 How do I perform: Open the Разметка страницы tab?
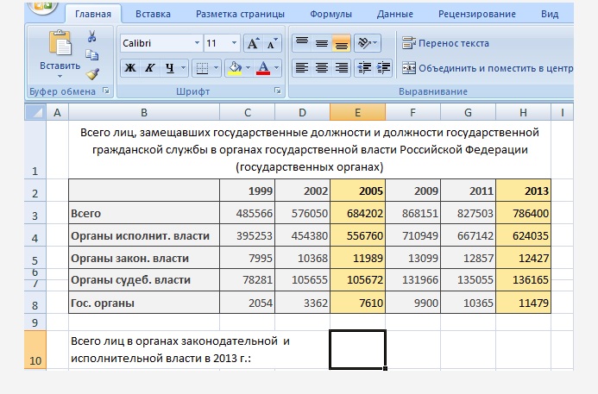click(240, 14)
